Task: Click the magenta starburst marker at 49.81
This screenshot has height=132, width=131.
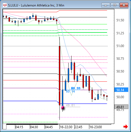Action: click(63, 108)
